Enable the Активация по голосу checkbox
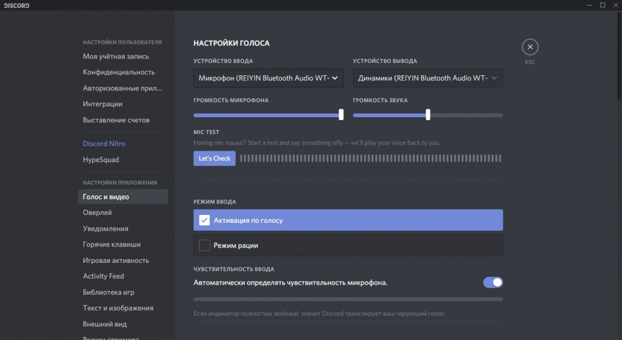The height and width of the screenshot is (340, 622). [204, 220]
